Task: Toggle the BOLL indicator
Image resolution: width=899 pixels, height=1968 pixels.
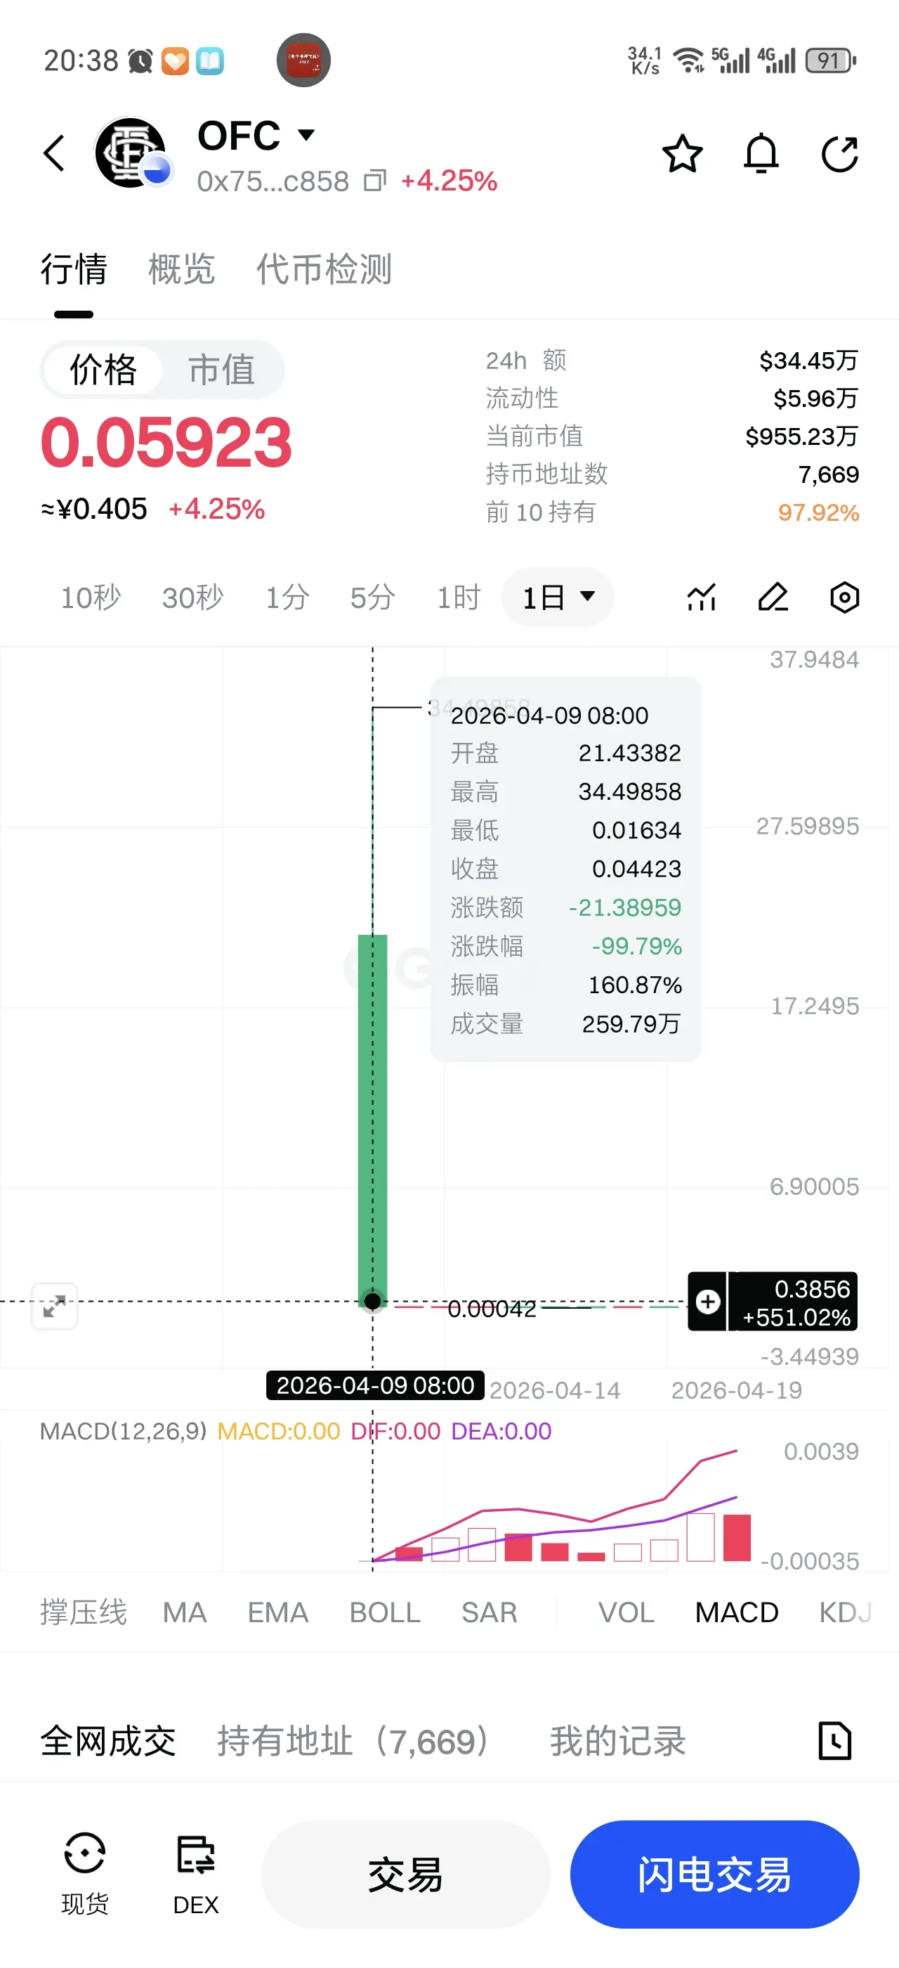Action: pos(385,1612)
